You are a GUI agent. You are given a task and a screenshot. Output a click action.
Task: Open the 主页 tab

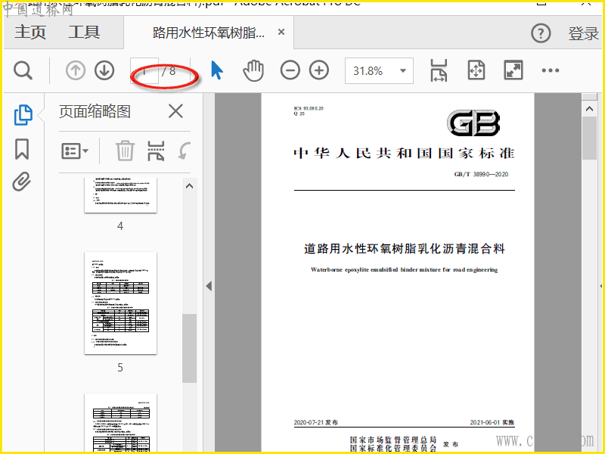click(x=30, y=33)
